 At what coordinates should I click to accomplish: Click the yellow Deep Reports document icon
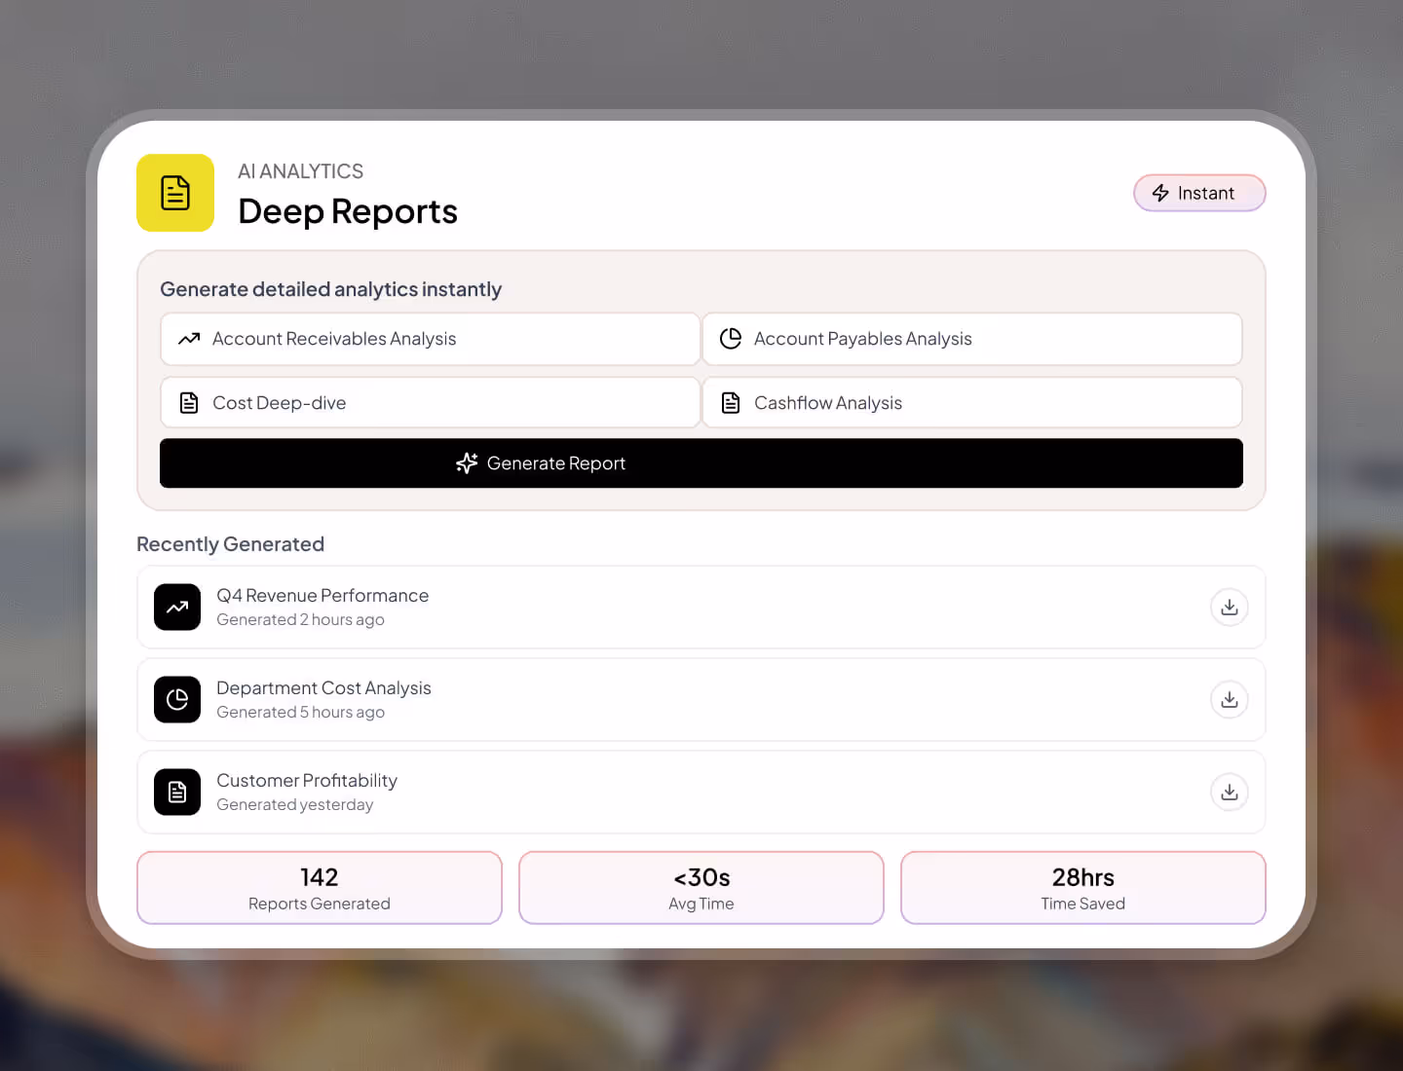[174, 193]
